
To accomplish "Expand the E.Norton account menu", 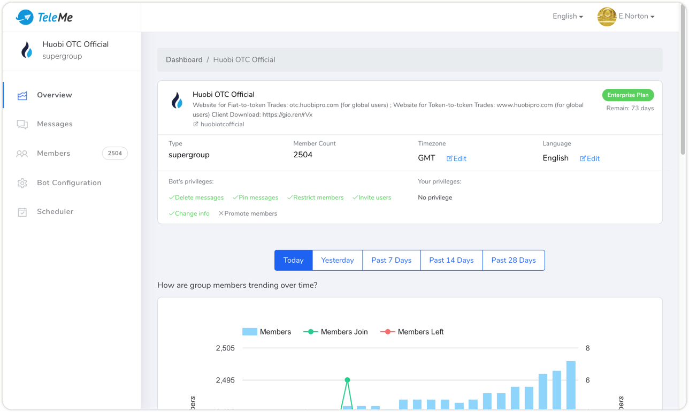I will click(x=636, y=17).
